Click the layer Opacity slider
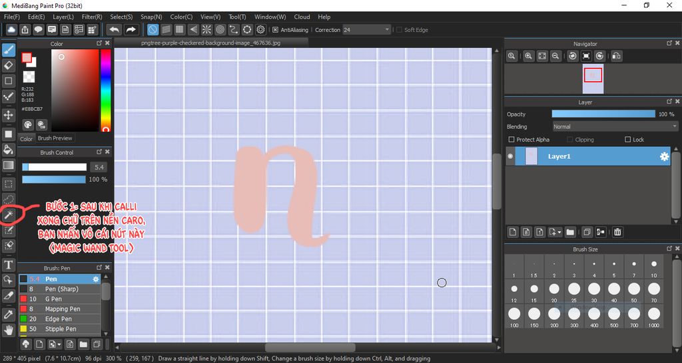Image resolution: width=682 pixels, height=363 pixels. [x=603, y=114]
